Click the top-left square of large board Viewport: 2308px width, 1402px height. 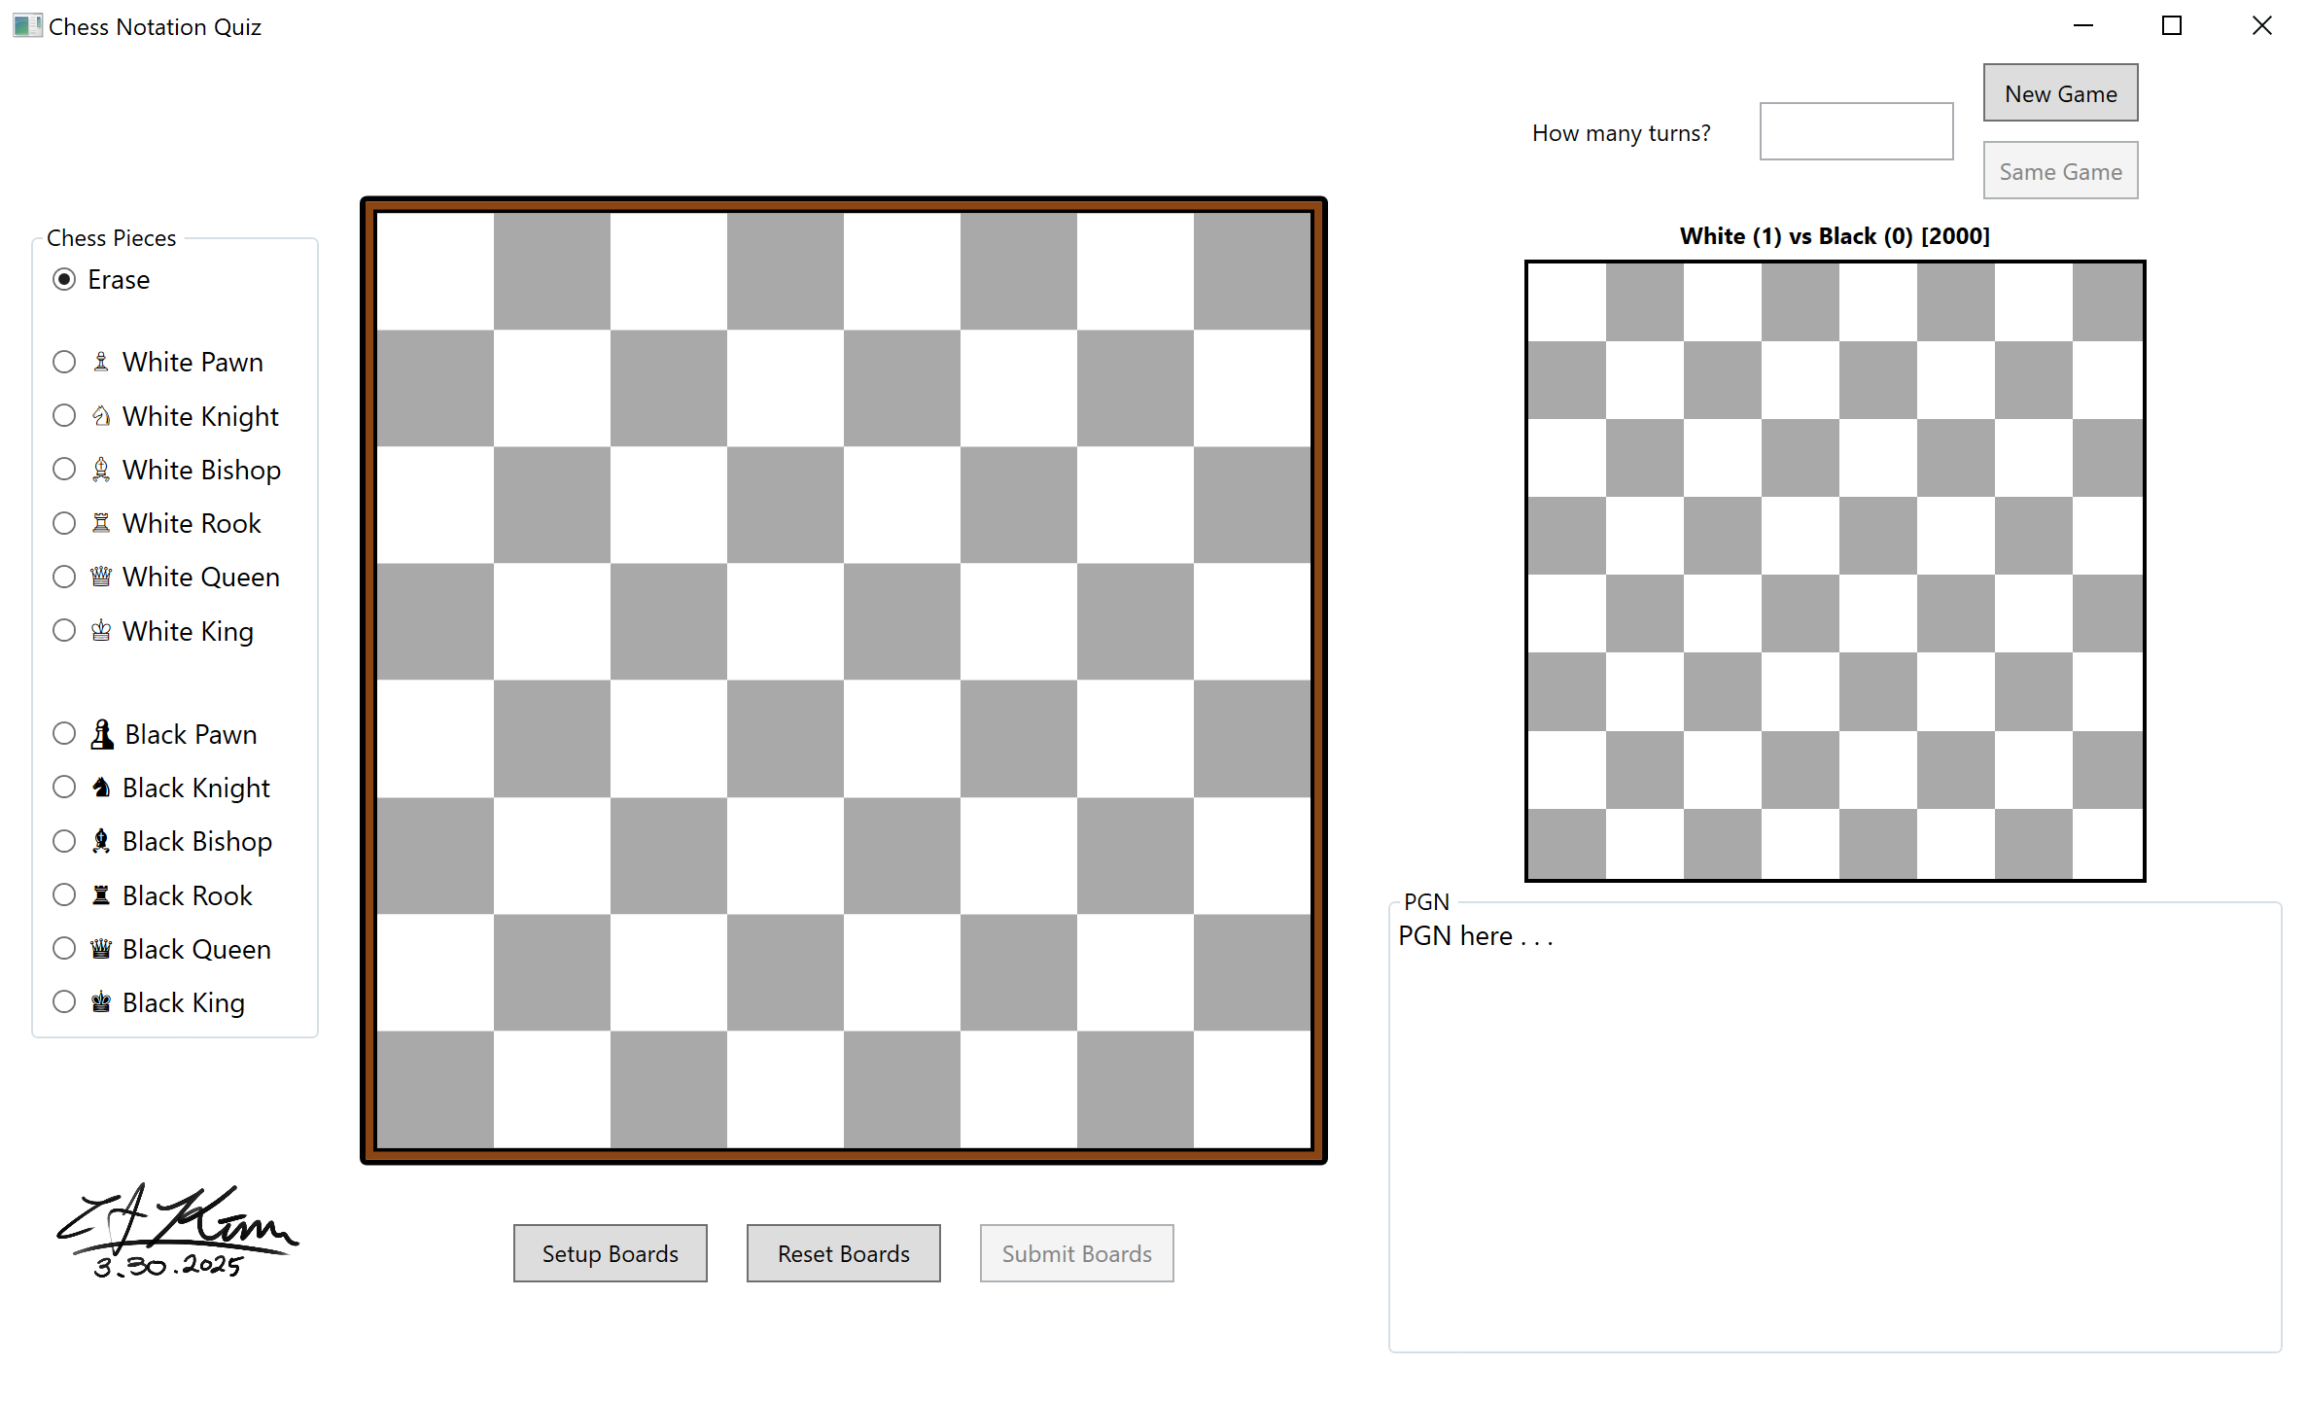coord(435,271)
